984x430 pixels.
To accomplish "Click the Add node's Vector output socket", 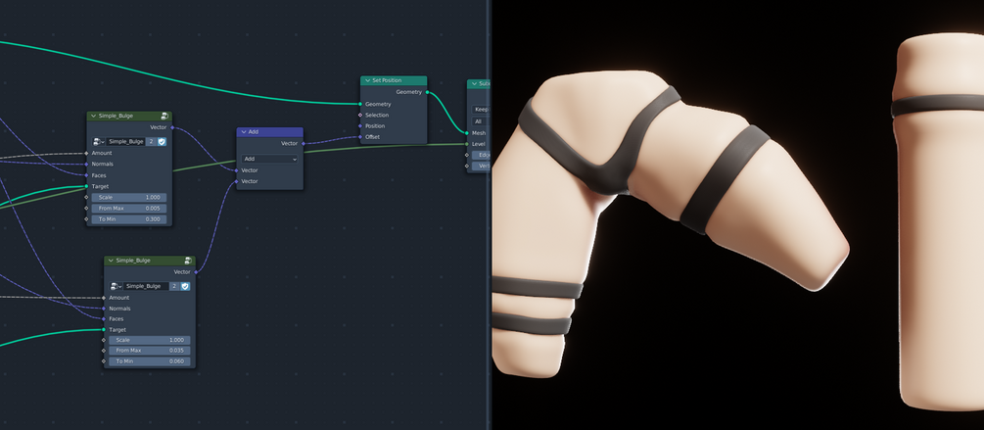I will click(304, 143).
